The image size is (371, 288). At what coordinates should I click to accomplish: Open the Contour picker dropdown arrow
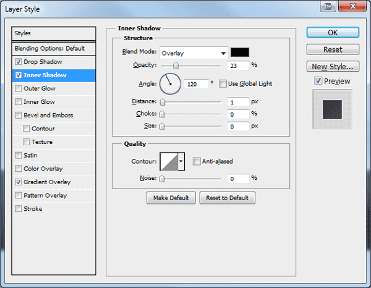tap(181, 161)
